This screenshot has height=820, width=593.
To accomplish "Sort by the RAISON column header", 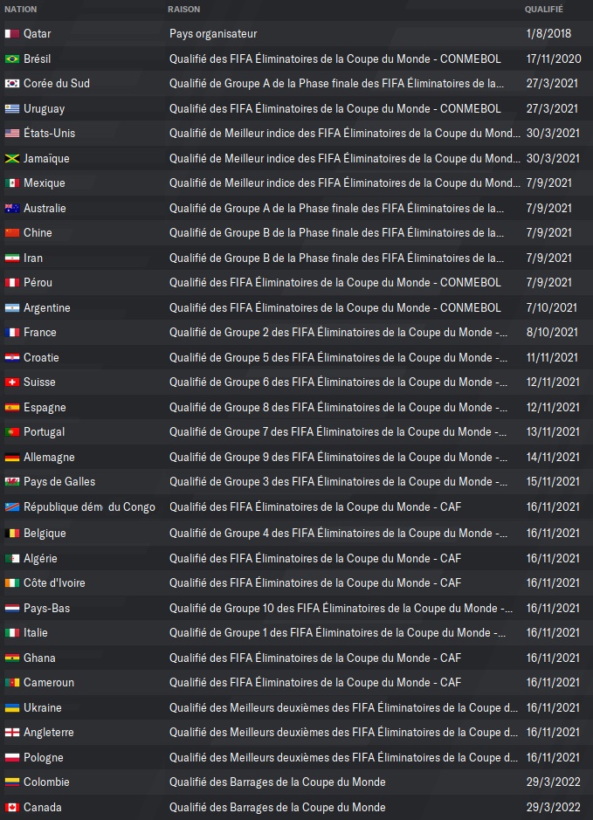I will [x=184, y=10].
